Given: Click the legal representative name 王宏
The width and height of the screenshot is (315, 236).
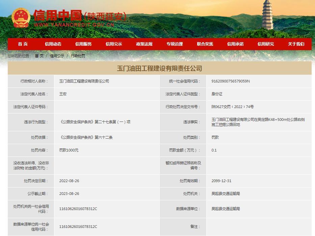Looking at the screenshot, I should point(63,94).
